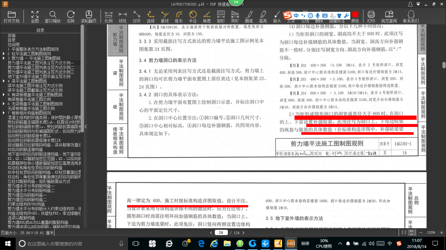Select the 比例 scale tool
The width and height of the screenshot is (446, 250).
108,17
